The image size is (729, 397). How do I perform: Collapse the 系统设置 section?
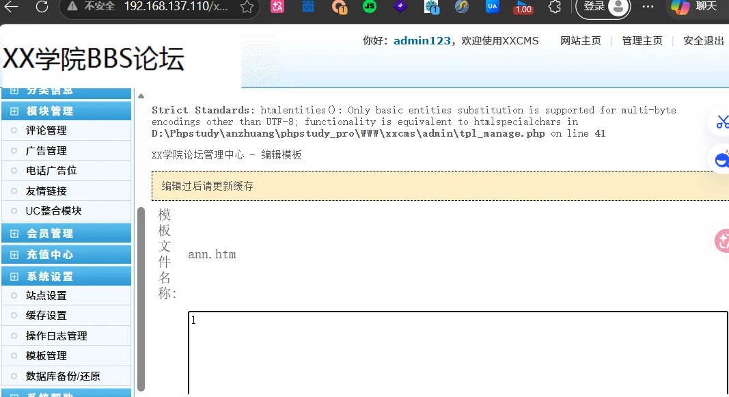tap(66, 276)
